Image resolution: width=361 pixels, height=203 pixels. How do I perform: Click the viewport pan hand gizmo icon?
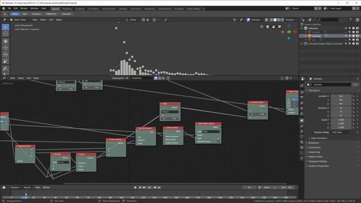point(273,27)
